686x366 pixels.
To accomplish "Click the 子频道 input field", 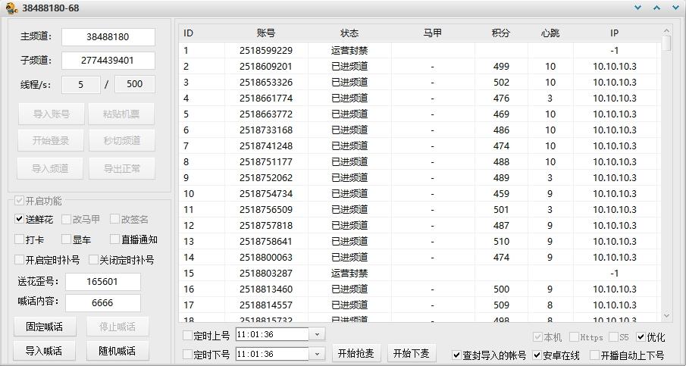I will (x=108, y=61).
